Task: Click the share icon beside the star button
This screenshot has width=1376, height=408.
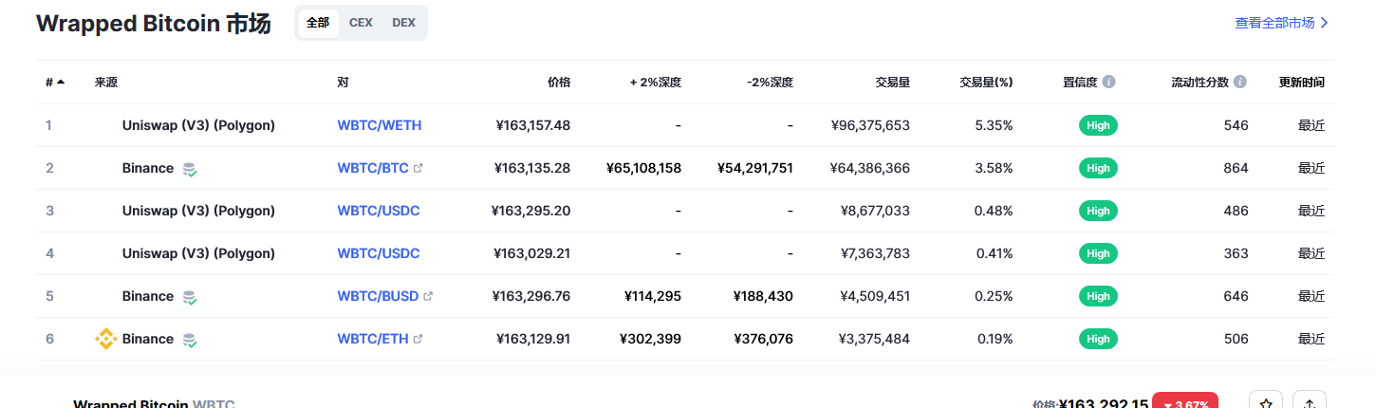Action: coord(1310,402)
